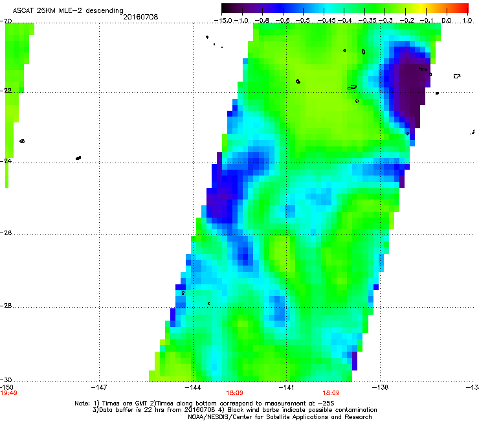
Task: Pick the red end of the color bar
Action: pyautogui.click(x=465, y=8)
